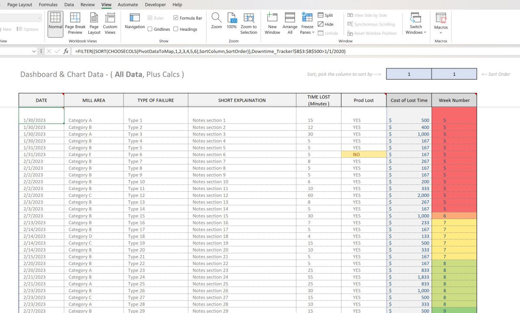520x313 pixels.
Task: Click the Split window button
Action: pos(325,15)
